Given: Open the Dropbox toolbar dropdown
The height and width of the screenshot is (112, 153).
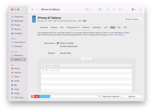Looking at the screenshot, I should tap(134, 10).
